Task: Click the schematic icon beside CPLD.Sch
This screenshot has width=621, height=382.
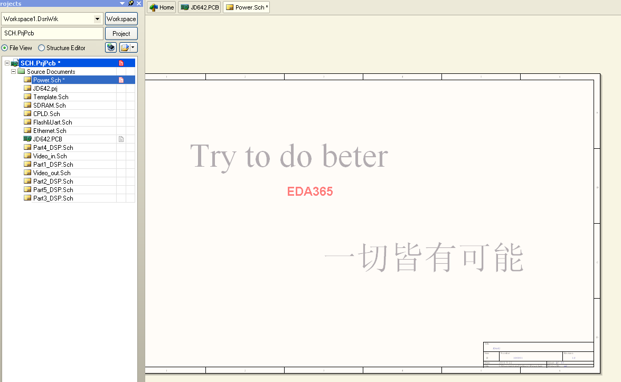Action: pyautogui.click(x=27, y=113)
